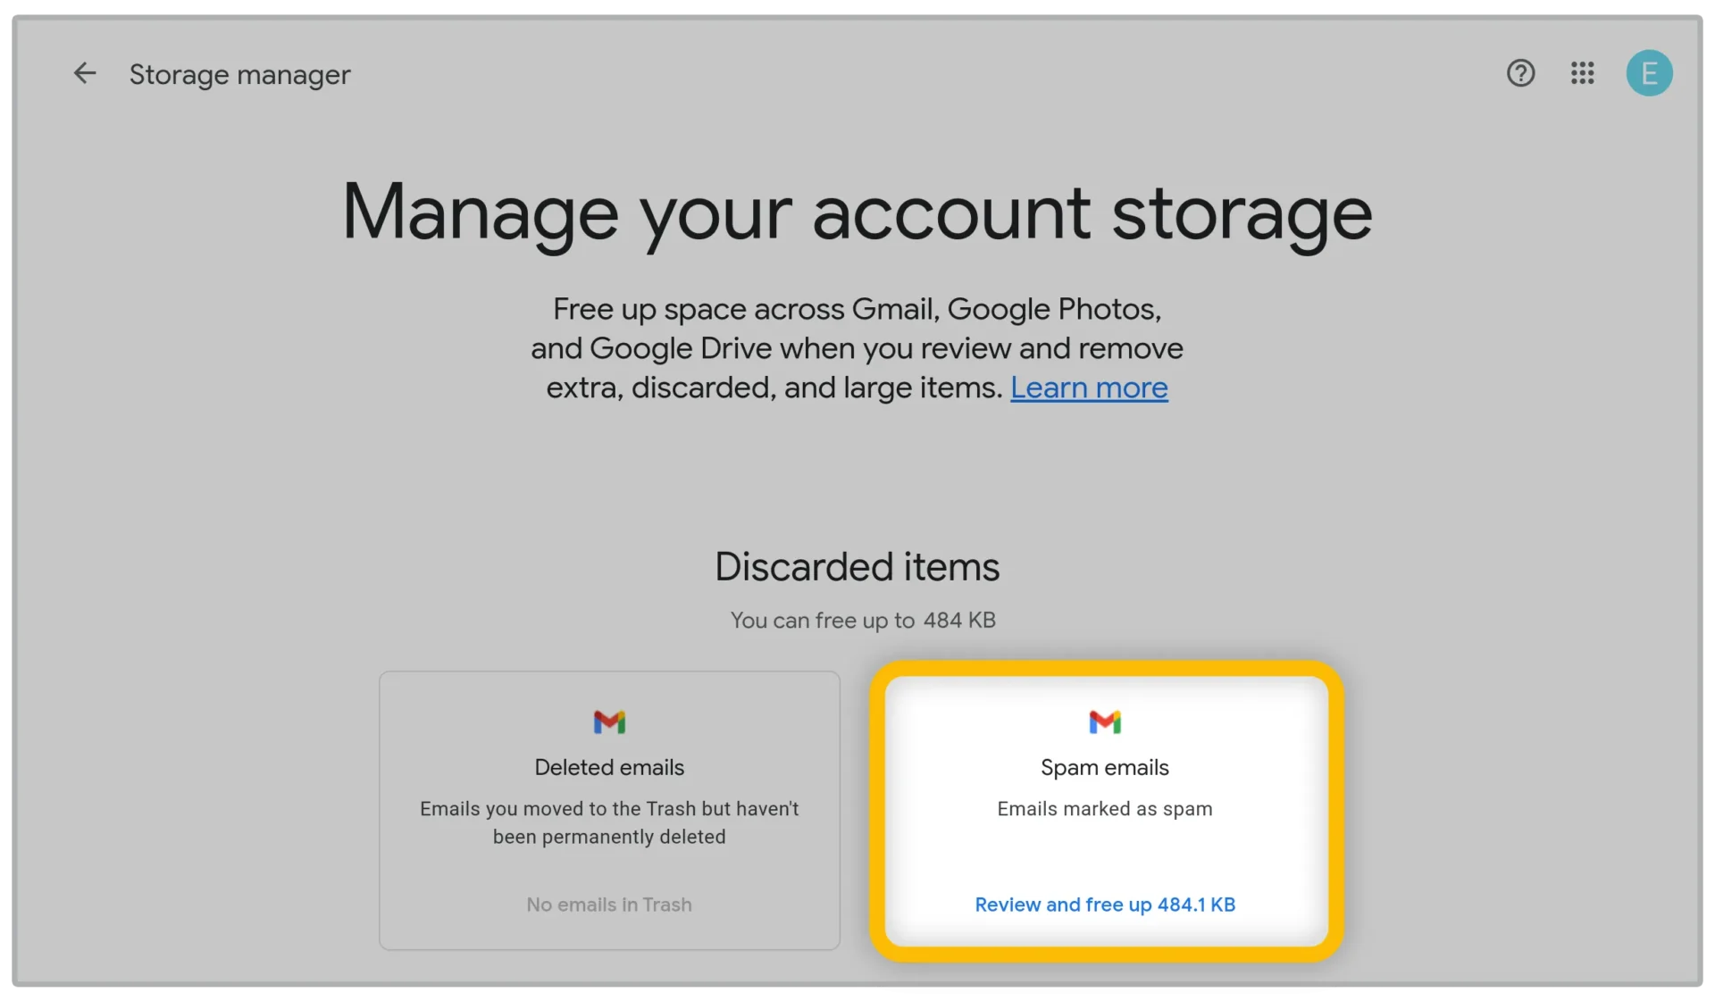Click the Storage manager header title
Viewport: 1715px width, 1001px height.
(239, 75)
